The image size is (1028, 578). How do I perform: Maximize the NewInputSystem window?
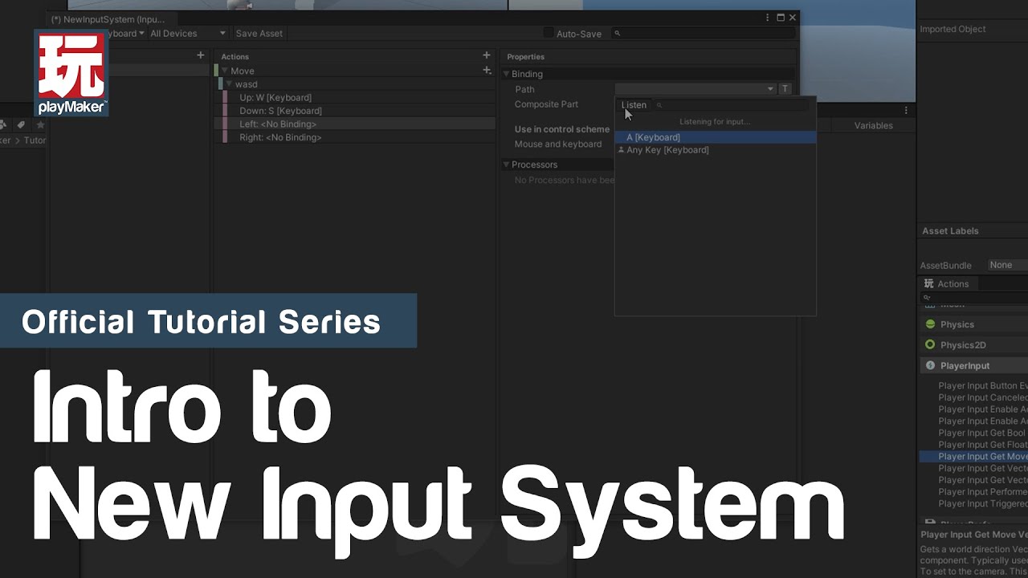click(781, 18)
